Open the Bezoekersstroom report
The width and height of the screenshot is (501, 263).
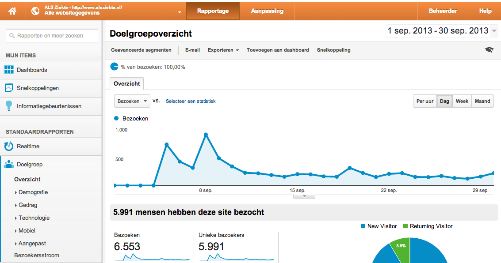36,255
